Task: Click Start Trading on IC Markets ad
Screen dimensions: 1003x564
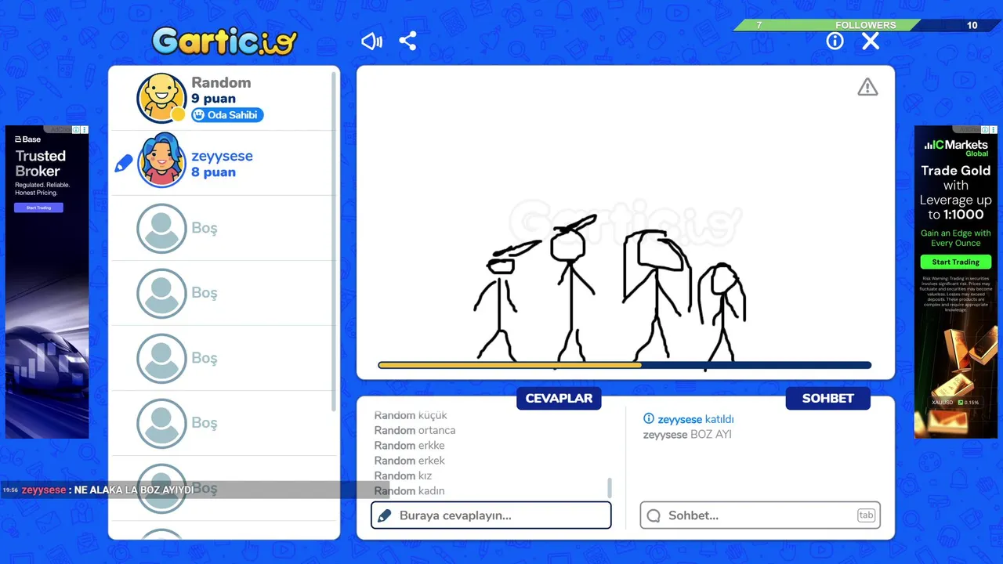Action: coord(955,262)
